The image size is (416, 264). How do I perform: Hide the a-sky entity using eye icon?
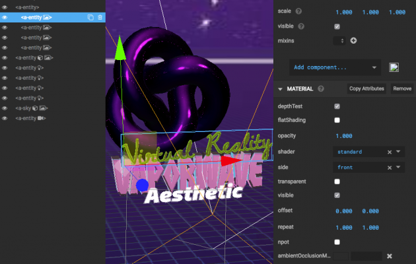tap(5, 108)
